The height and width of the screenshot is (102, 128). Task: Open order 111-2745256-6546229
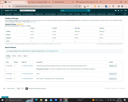[27, 74]
